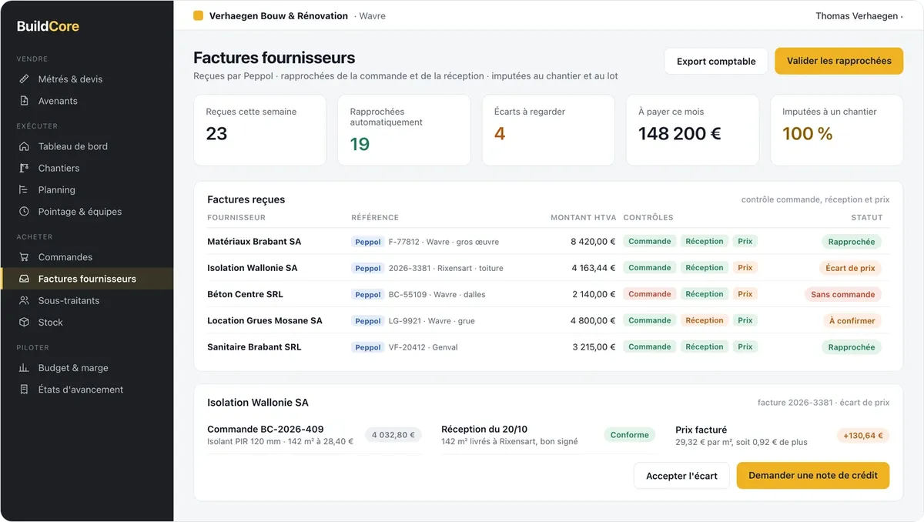This screenshot has height=522, width=924.
Task: Click the Commandes cart icon
Action: coord(24,257)
